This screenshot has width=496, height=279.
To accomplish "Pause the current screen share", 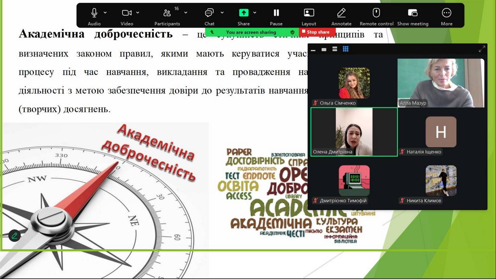I will (x=276, y=13).
